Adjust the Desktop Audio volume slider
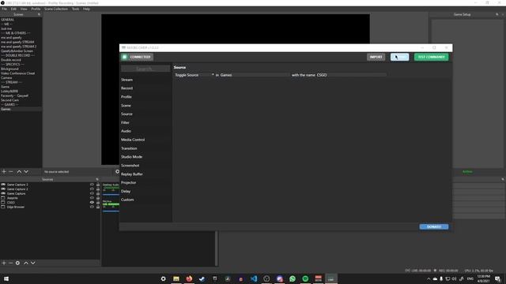 pos(111,195)
